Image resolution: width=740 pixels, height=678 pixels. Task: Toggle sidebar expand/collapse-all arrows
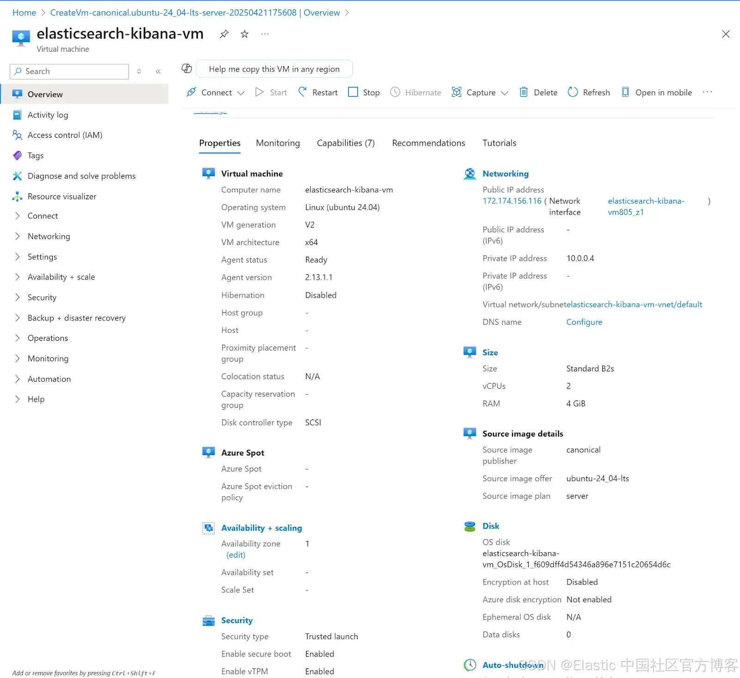point(139,71)
